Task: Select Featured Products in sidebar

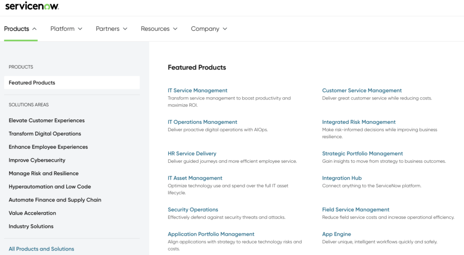Action: click(x=32, y=83)
